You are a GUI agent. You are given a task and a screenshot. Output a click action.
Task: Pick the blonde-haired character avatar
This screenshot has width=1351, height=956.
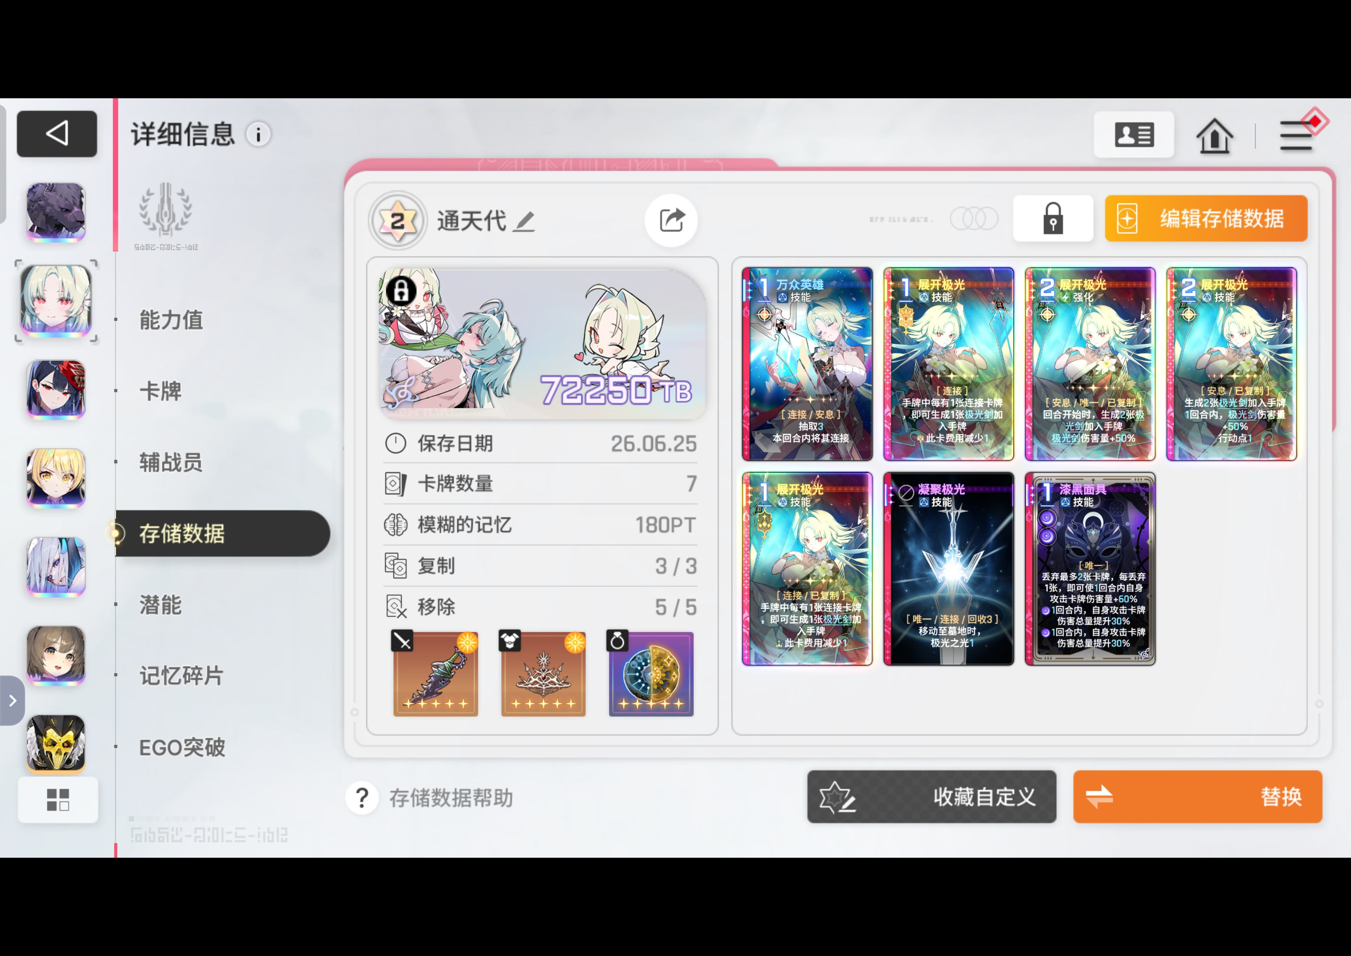click(56, 478)
